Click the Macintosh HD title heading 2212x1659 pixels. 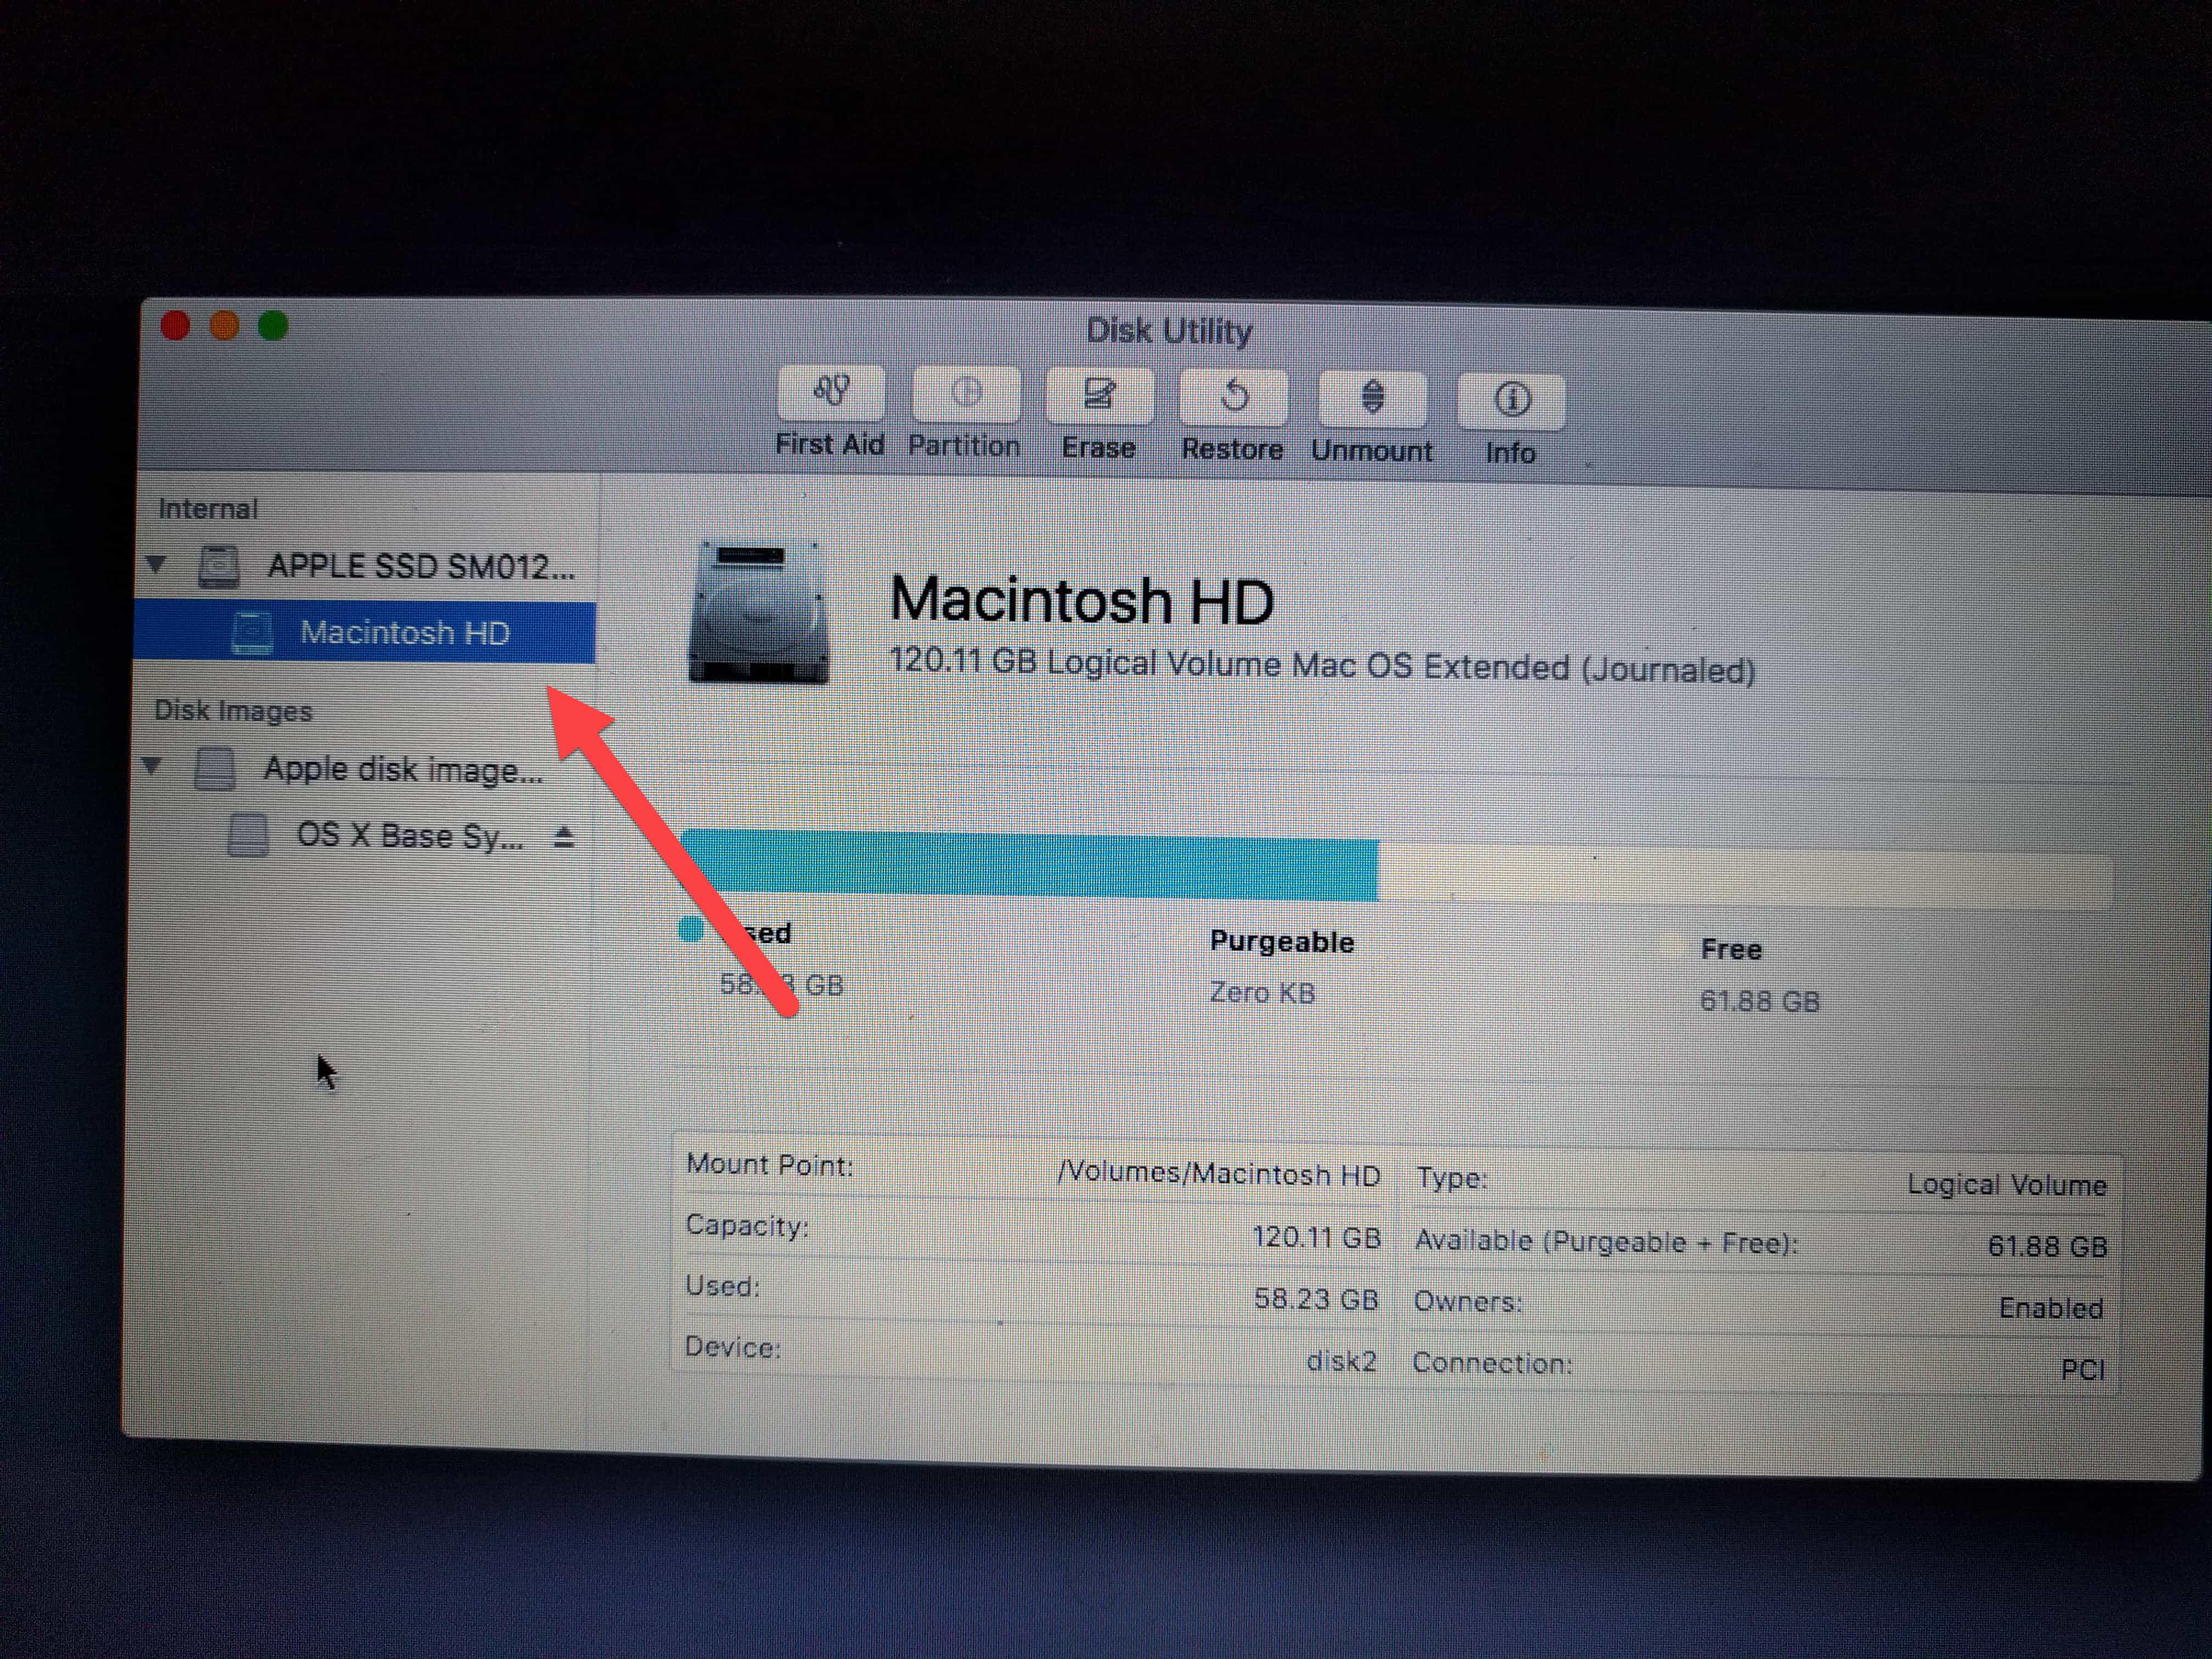[x=1082, y=601]
